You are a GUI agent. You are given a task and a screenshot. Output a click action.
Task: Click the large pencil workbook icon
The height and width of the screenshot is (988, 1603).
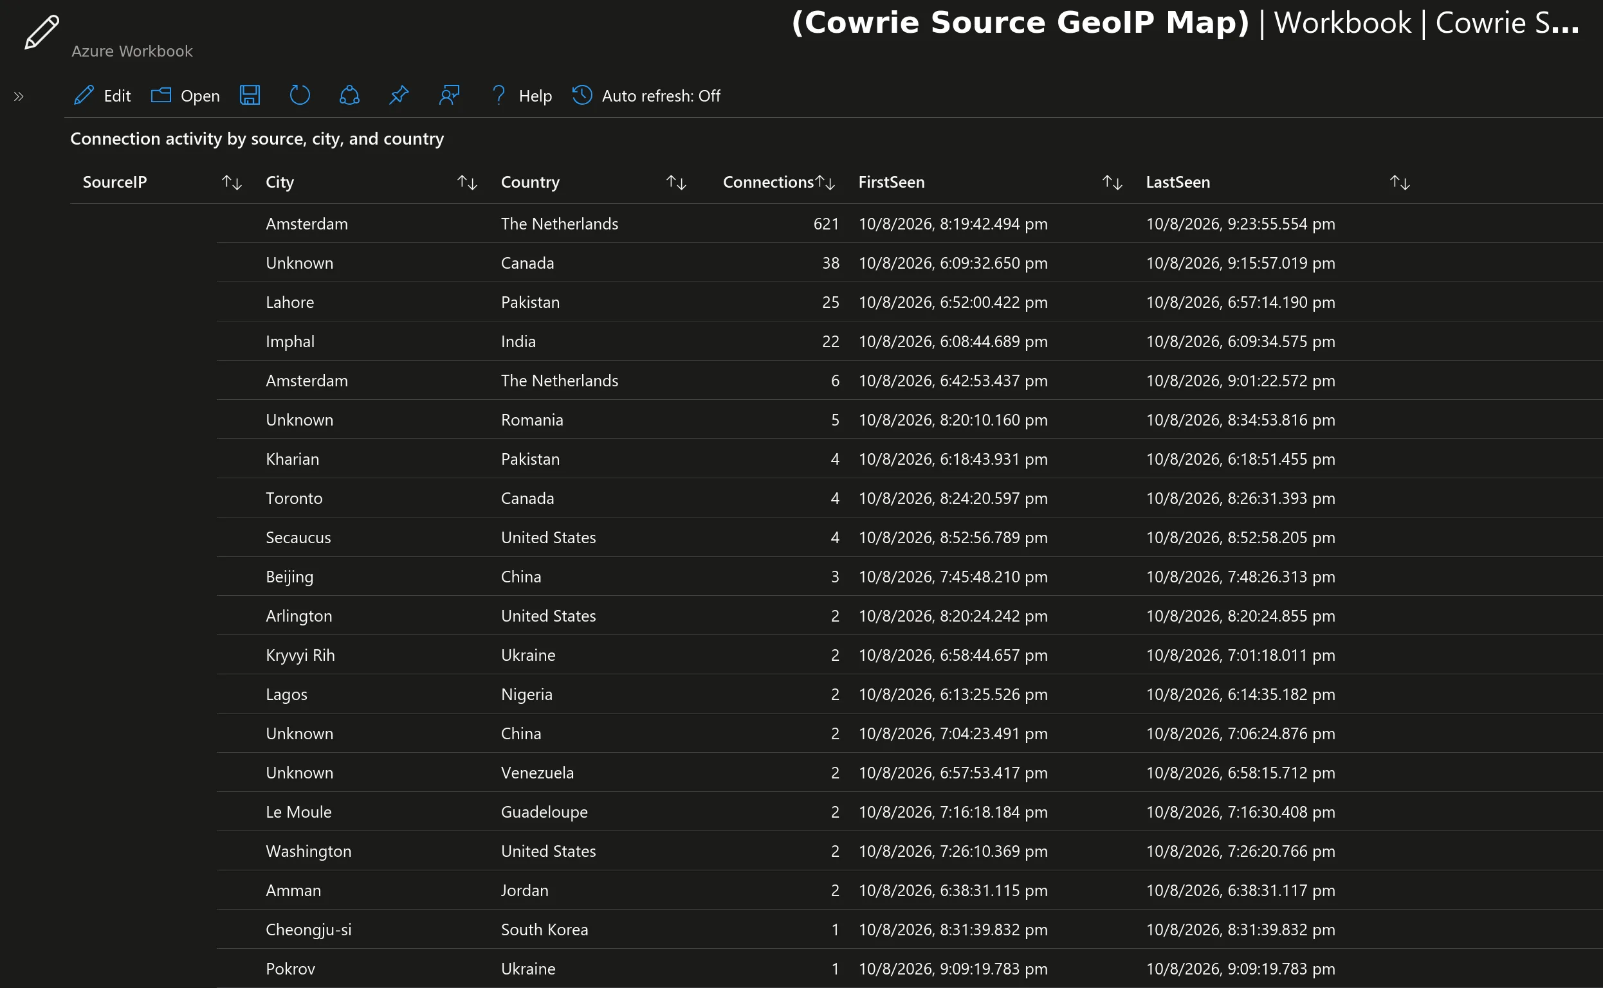coord(42,32)
